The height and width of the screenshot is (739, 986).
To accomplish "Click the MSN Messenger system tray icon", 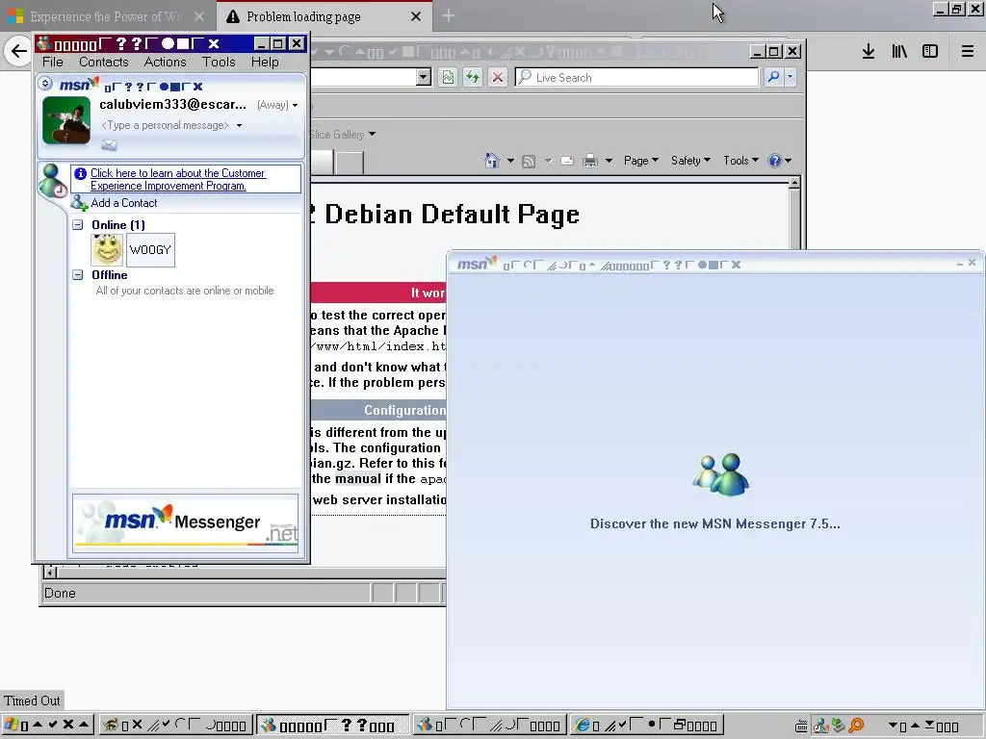I will [820, 726].
